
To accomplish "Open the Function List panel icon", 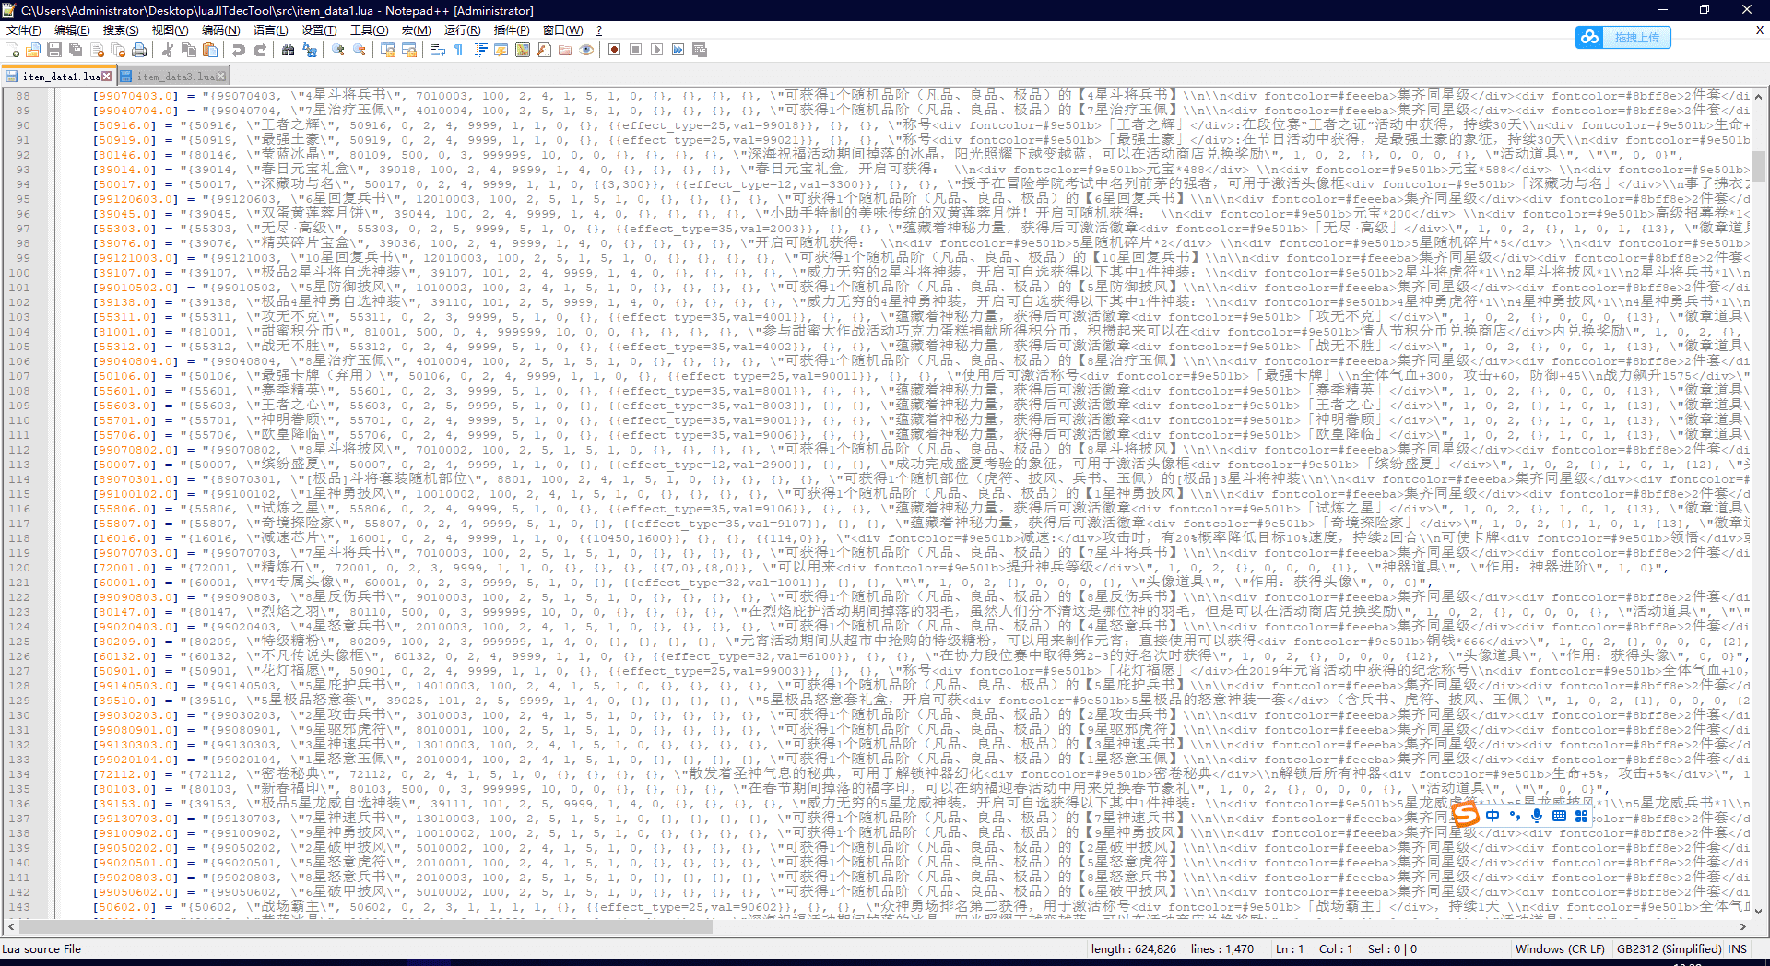I will pyautogui.click(x=544, y=50).
